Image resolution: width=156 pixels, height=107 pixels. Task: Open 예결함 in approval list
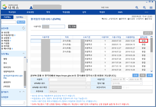6,41
